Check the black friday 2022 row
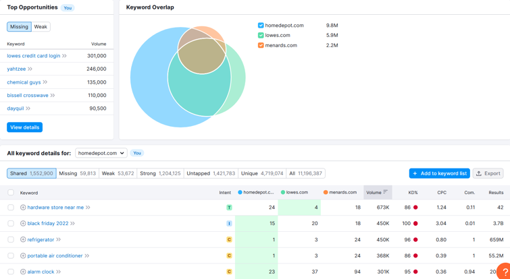The image size is (510, 279). pos(11,223)
